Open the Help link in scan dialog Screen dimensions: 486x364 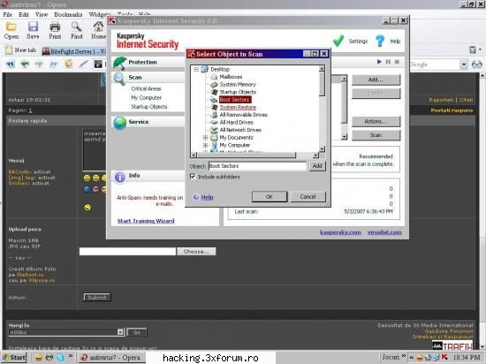pos(207,197)
